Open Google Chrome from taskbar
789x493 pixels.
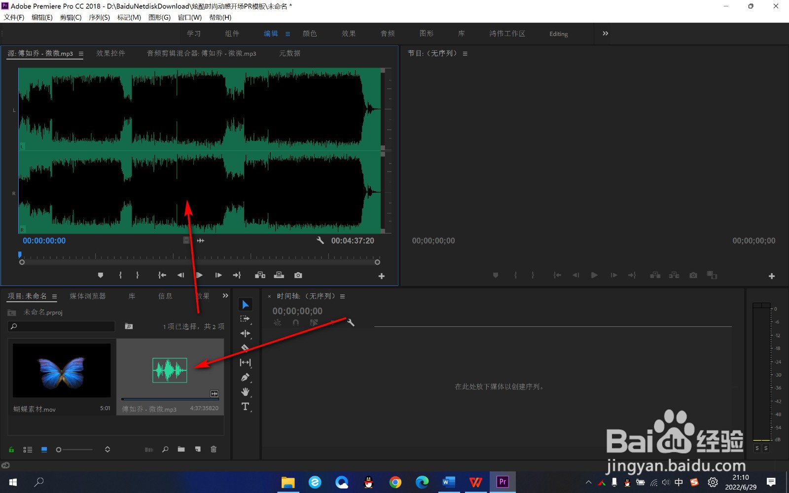coord(395,482)
